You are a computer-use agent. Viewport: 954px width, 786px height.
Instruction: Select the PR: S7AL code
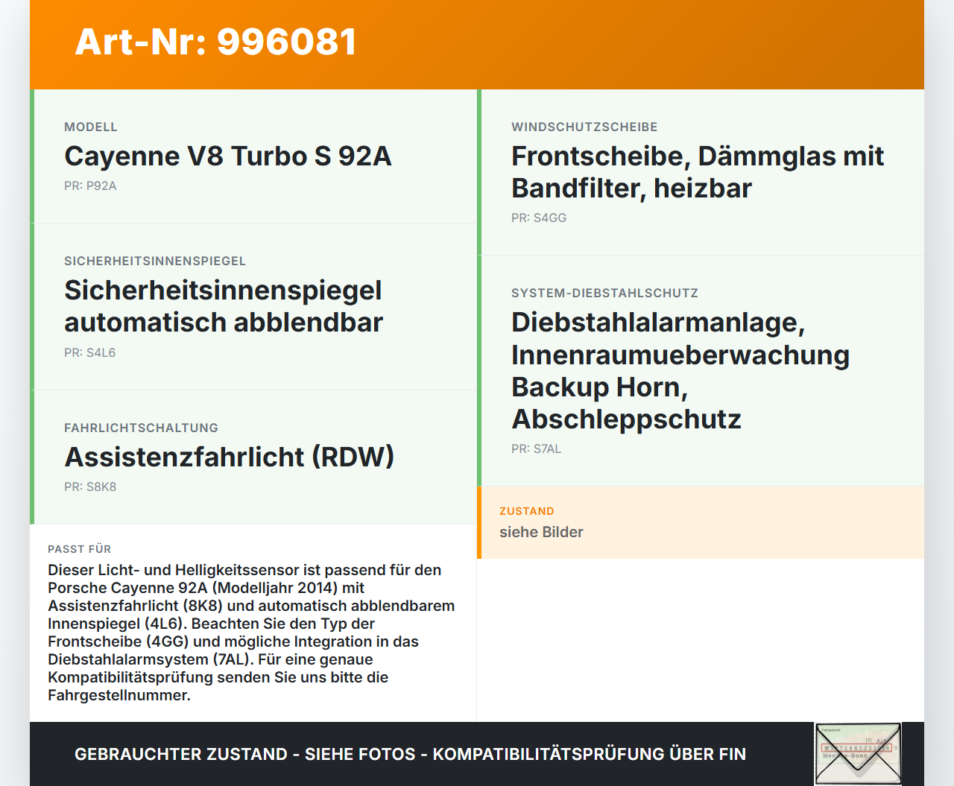(x=537, y=449)
